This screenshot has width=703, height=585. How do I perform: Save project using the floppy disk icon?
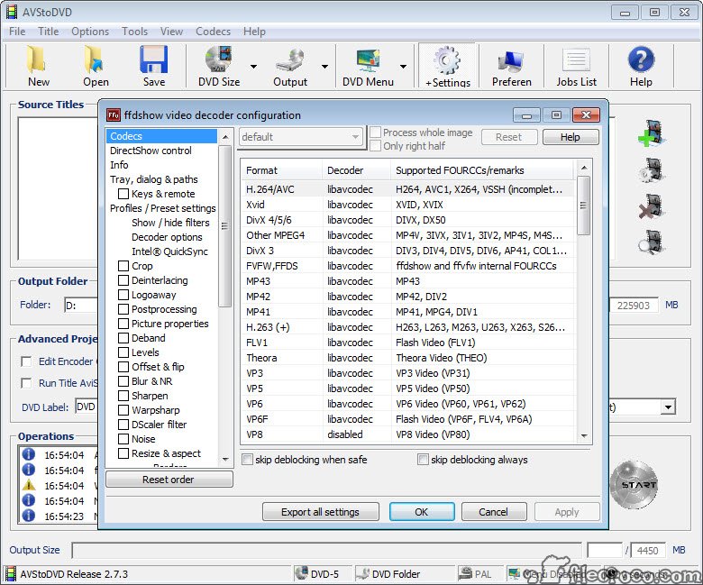(x=154, y=59)
